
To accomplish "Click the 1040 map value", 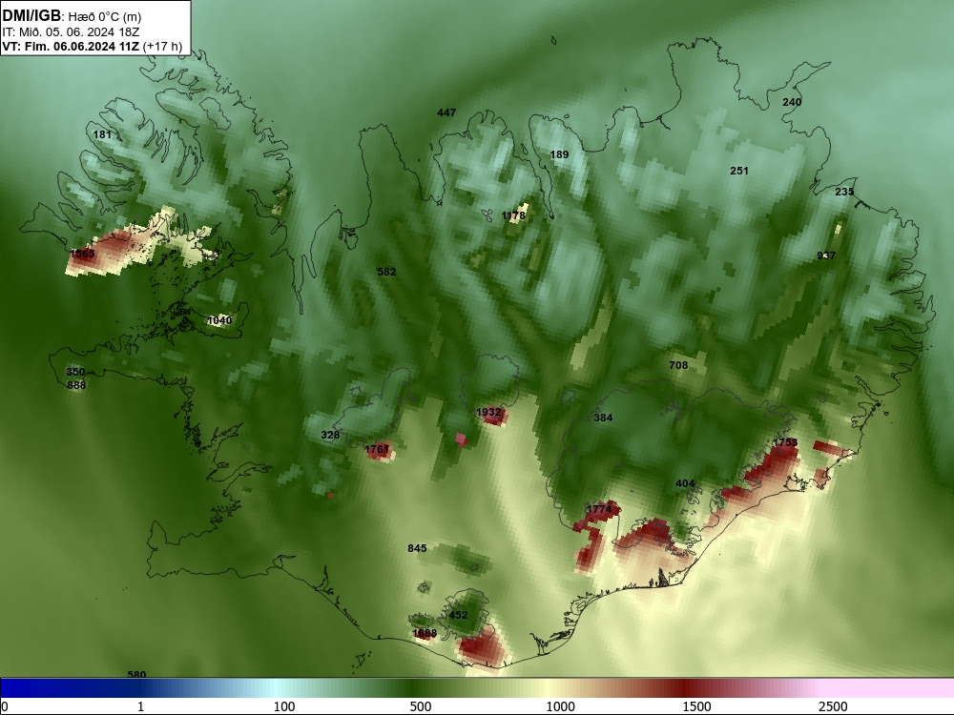I will coord(219,320).
